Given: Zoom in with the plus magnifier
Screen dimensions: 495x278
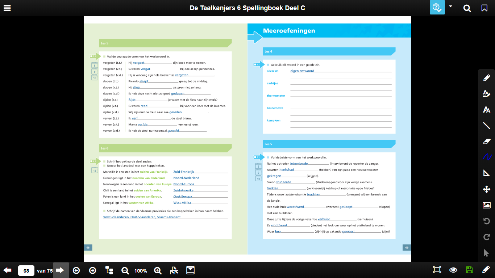Looking at the screenshot, I should pos(158,270).
